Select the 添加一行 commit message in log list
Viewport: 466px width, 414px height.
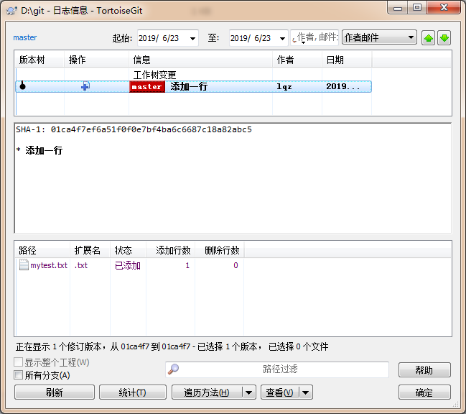click(189, 86)
